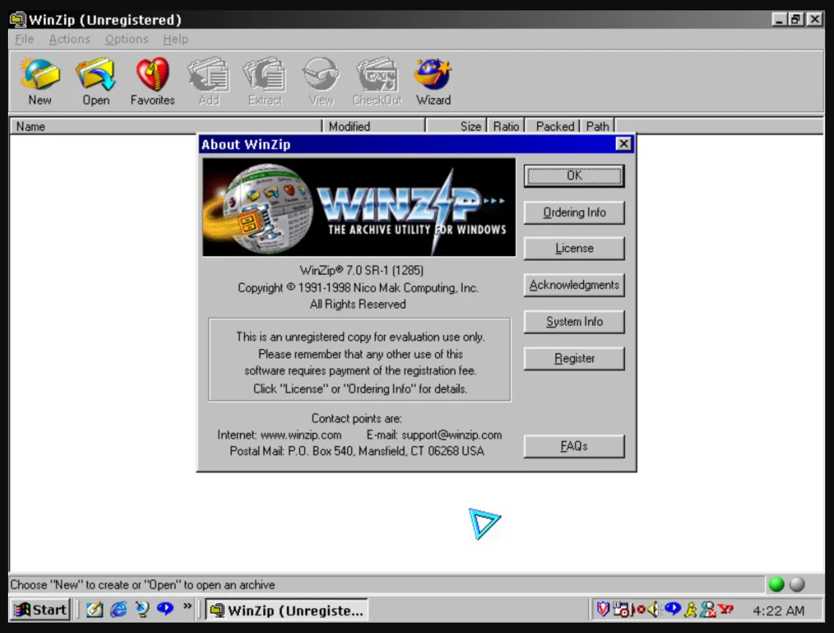The height and width of the screenshot is (633, 834).
Task: Open the File menu
Action: (24, 39)
